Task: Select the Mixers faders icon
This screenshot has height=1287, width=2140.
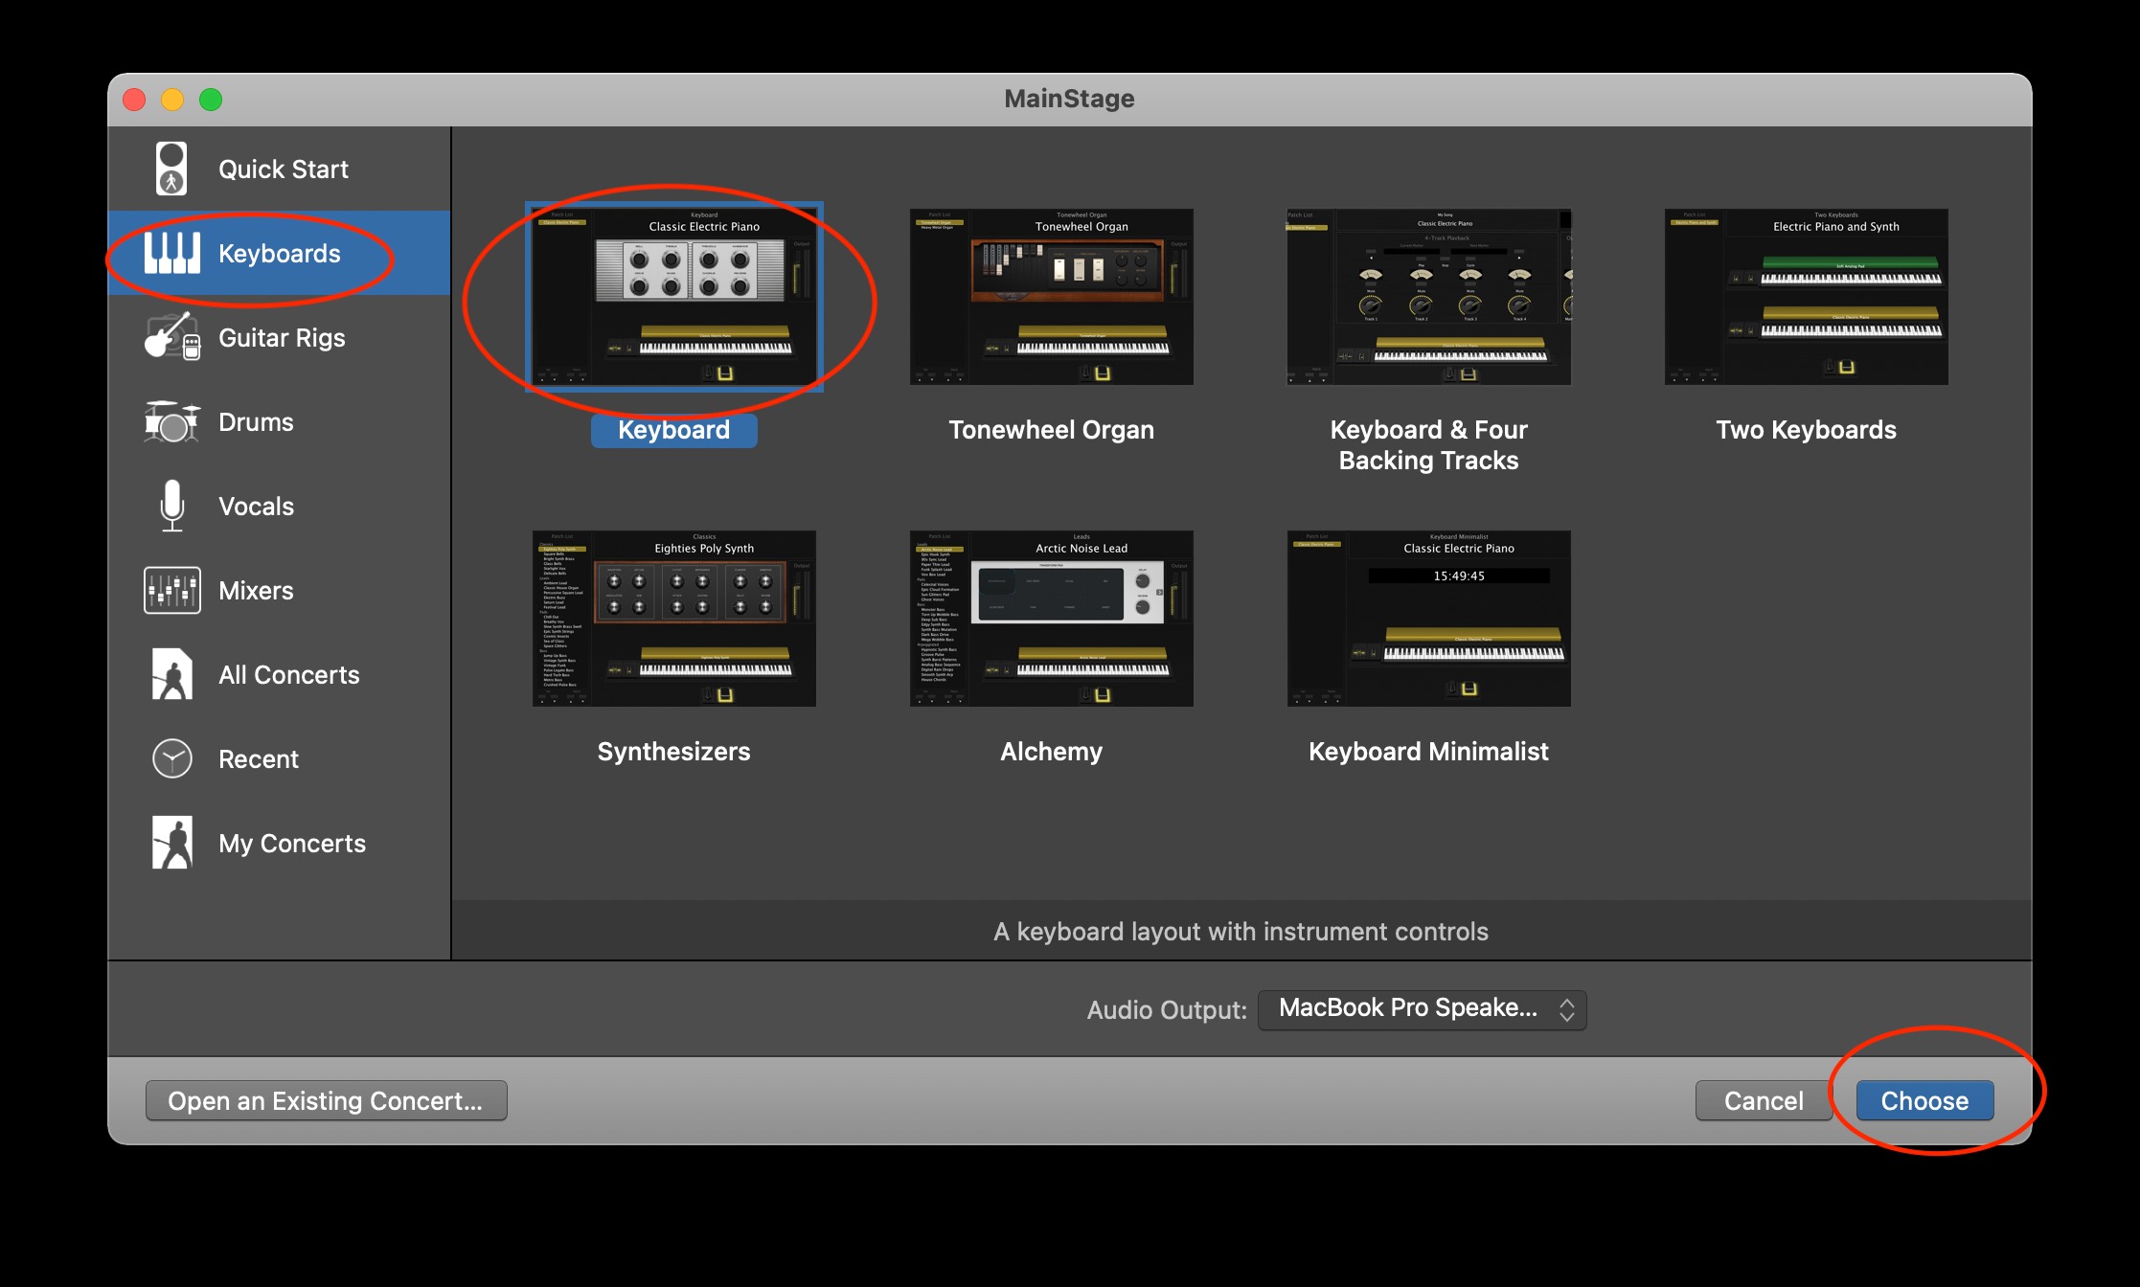Action: (x=172, y=590)
